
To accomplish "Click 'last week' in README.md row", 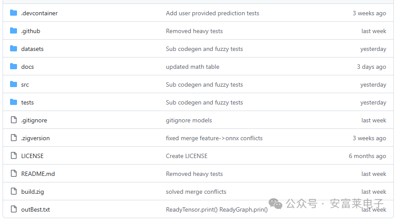I will pos(374,174).
